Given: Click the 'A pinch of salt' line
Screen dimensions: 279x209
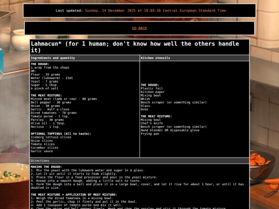Looking at the screenshot, I should coord(44,88).
